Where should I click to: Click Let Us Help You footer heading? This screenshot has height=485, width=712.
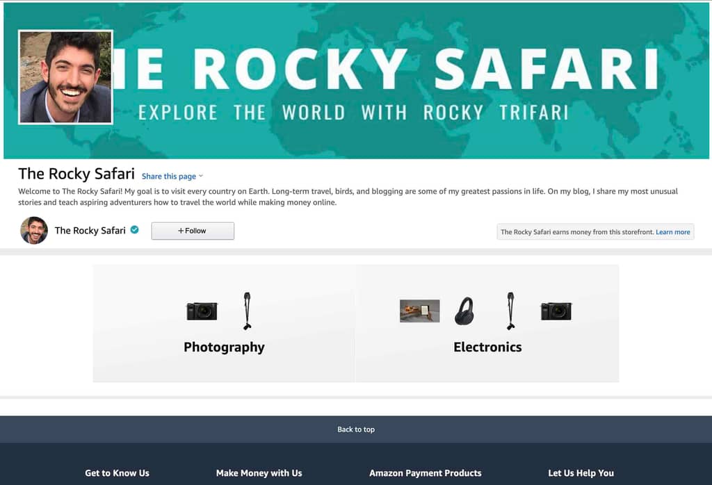(x=581, y=472)
